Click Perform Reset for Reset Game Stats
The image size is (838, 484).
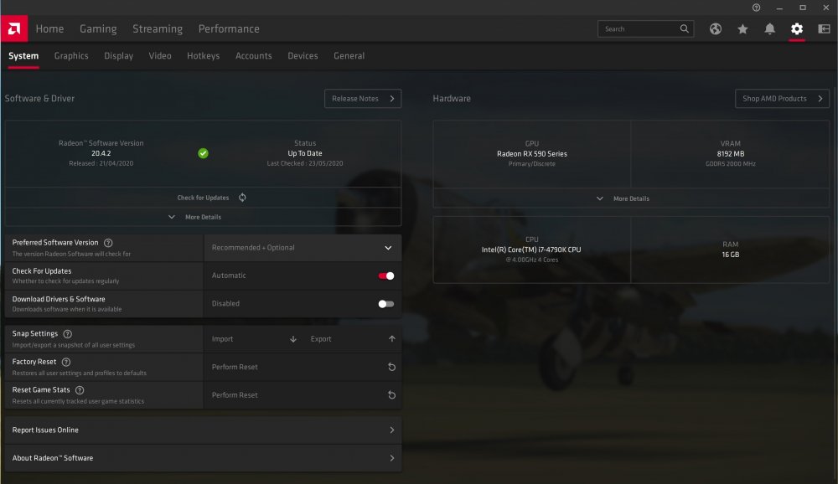(235, 395)
